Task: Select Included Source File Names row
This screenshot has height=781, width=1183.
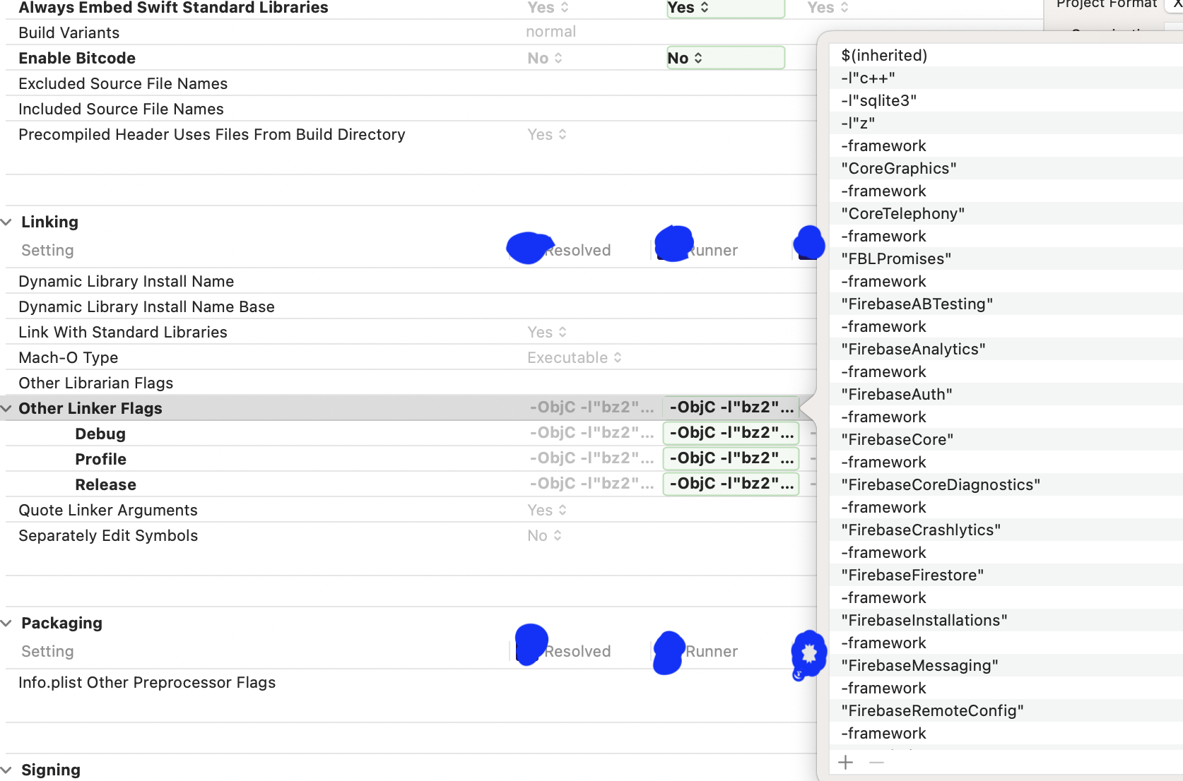Action: 411,109
